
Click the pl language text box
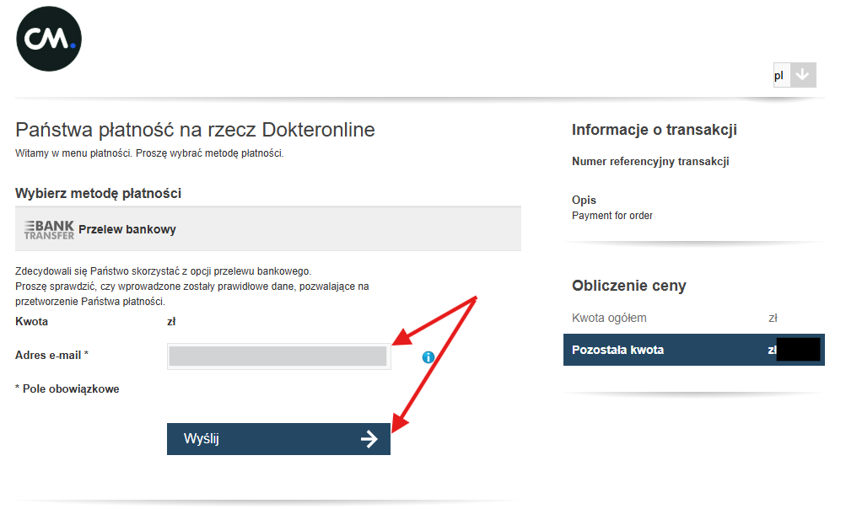click(x=781, y=75)
